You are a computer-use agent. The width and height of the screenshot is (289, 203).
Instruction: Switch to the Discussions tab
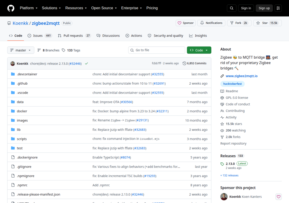tap(108, 36)
